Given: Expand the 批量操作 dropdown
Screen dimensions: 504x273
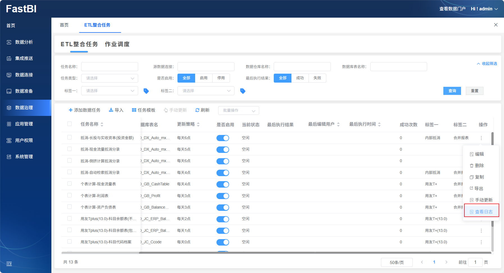Looking at the screenshot, I should [238, 111].
